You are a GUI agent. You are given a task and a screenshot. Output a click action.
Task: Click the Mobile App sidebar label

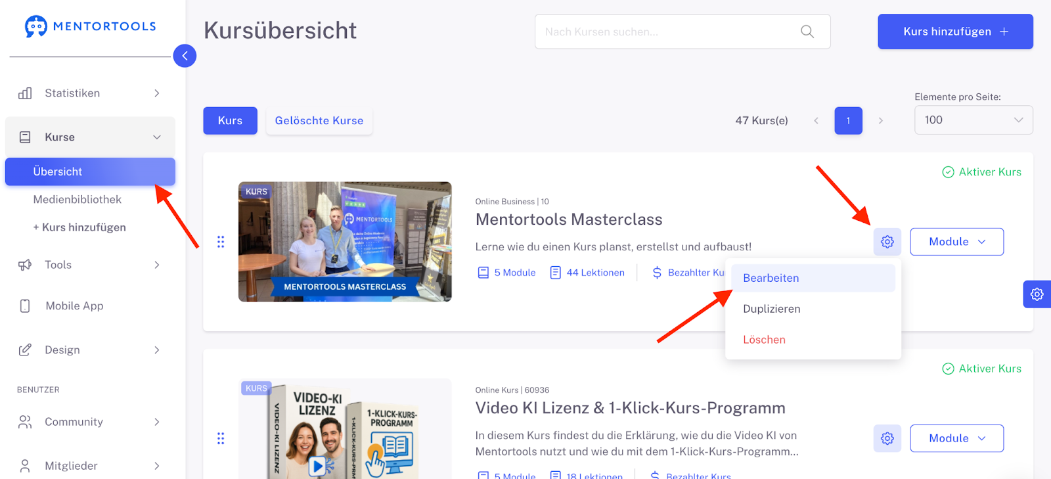pos(75,306)
